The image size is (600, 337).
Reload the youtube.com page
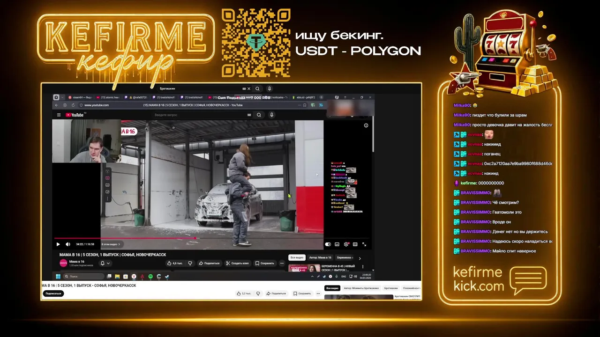coord(73,105)
